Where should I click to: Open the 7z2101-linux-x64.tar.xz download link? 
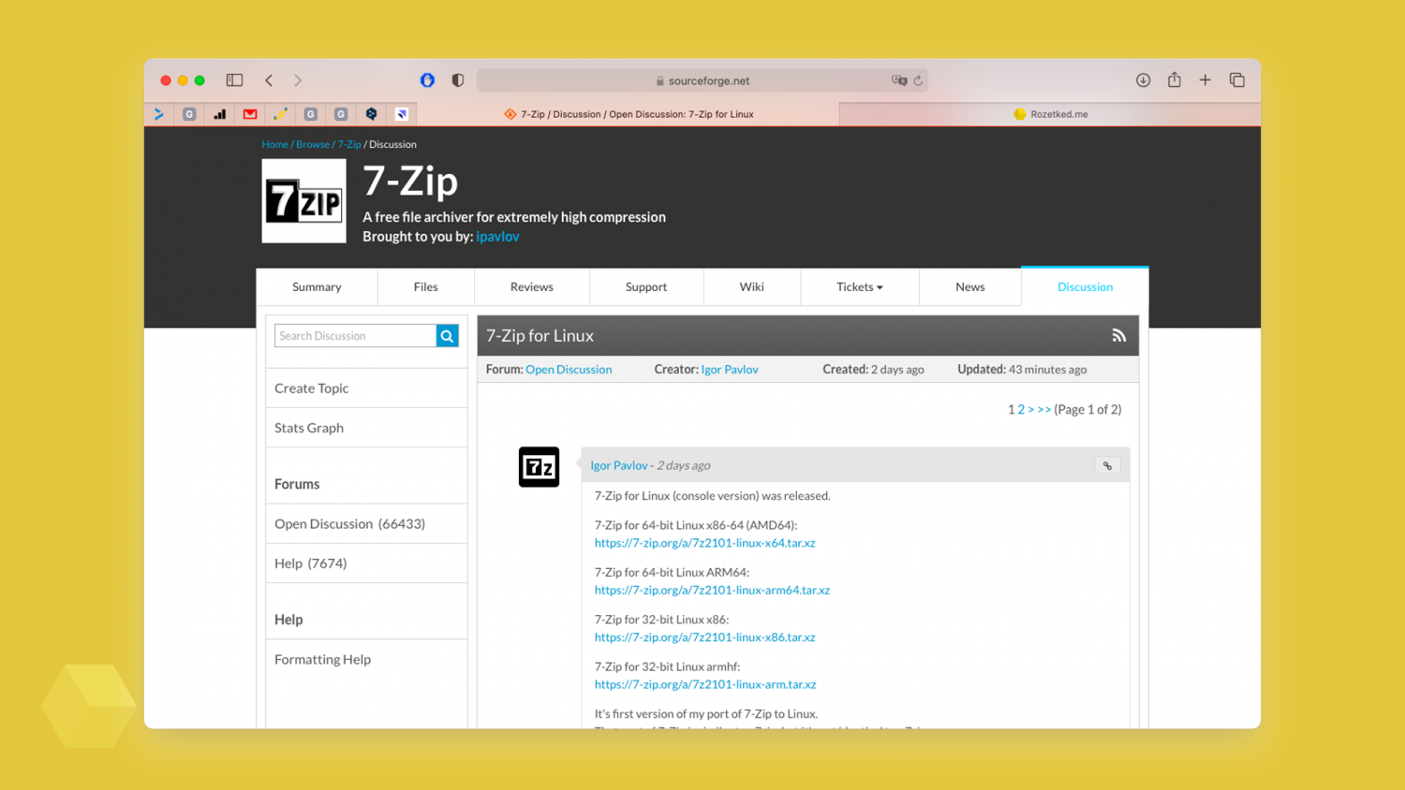(704, 543)
